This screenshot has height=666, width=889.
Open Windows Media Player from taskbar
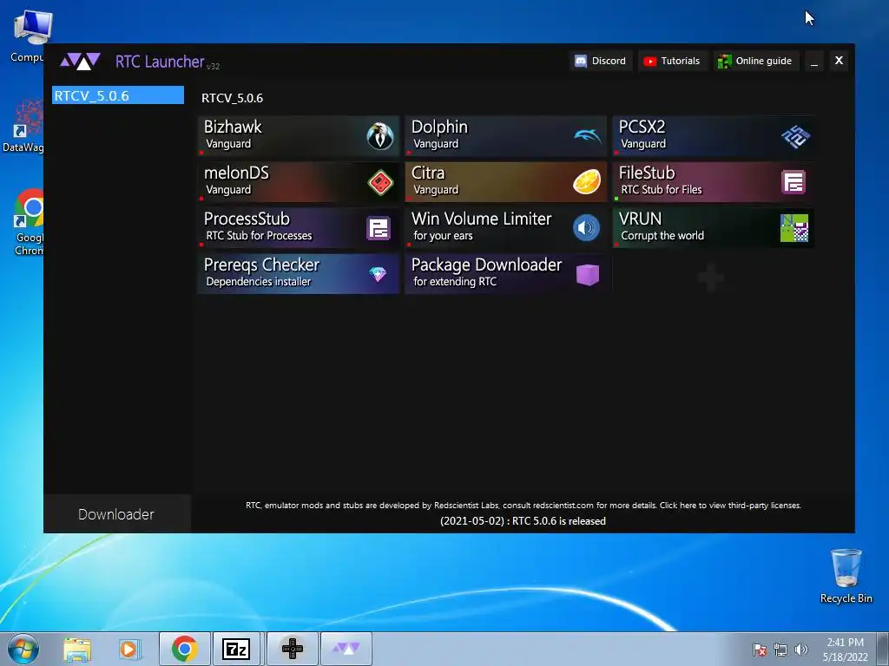point(129,649)
